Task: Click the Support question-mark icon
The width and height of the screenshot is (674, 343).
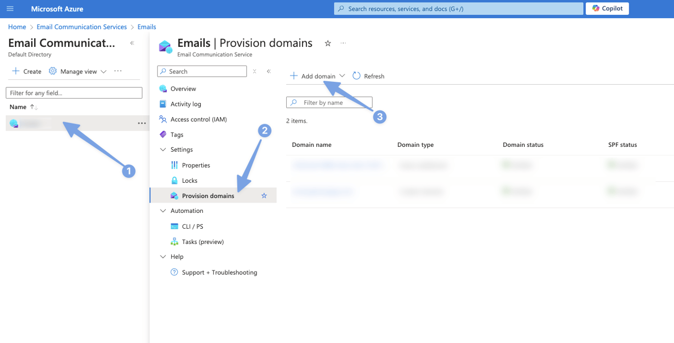Action: [x=174, y=272]
